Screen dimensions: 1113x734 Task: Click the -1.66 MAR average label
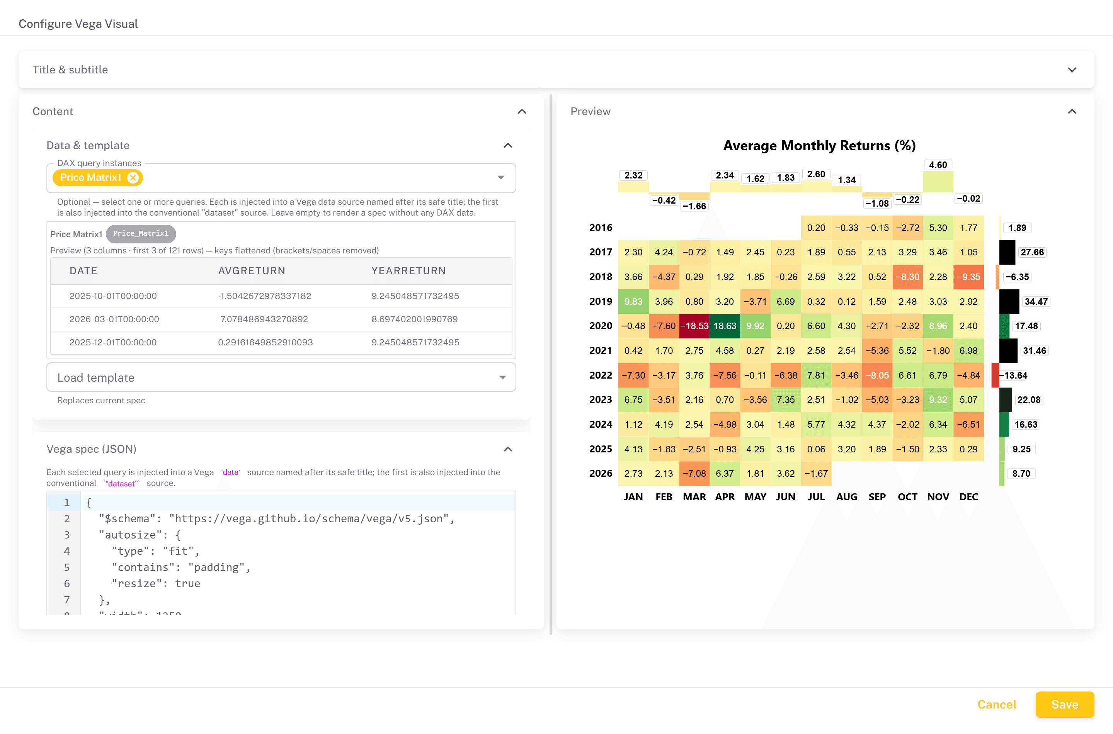(x=694, y=206)
